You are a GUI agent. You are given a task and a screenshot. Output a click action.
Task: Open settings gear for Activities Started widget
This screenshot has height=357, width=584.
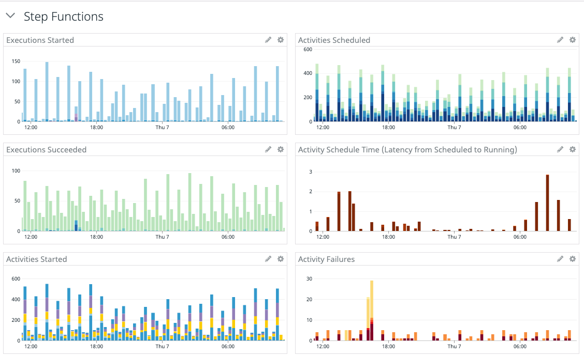point(281,259)
